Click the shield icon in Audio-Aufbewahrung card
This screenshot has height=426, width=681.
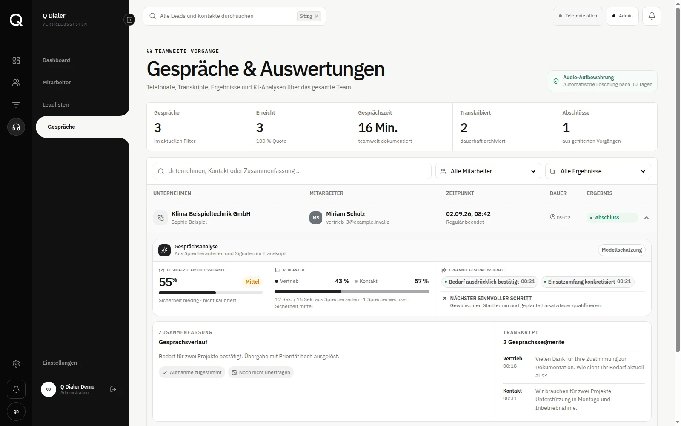tap(556, 81)
